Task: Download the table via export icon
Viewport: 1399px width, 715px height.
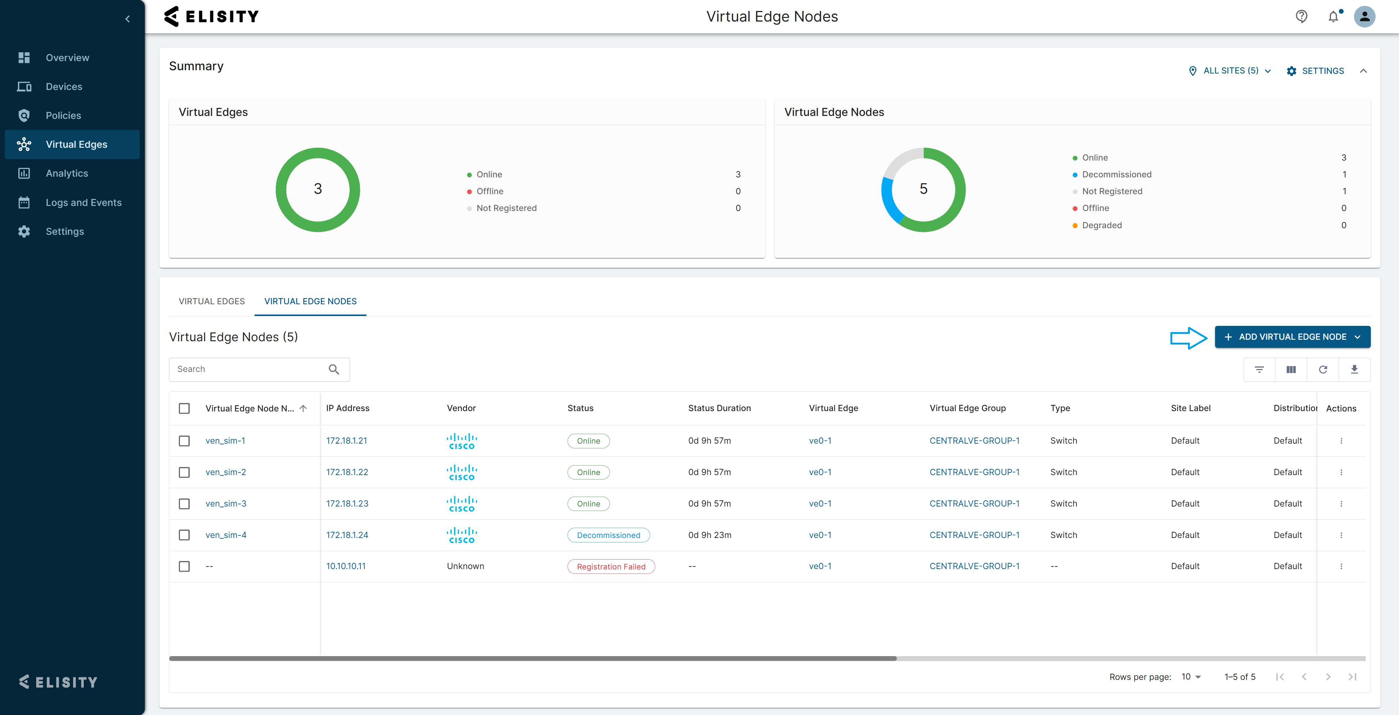Action: click(1354, 369)
